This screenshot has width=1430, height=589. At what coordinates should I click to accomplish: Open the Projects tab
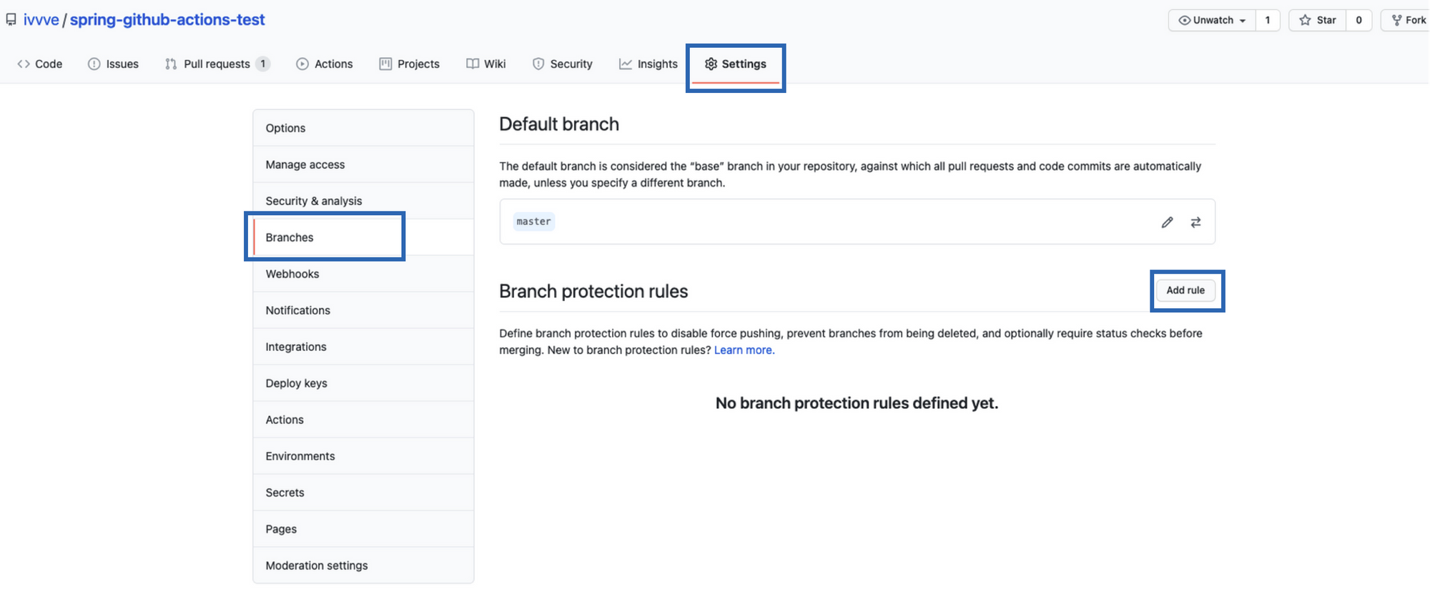[409, 64]
